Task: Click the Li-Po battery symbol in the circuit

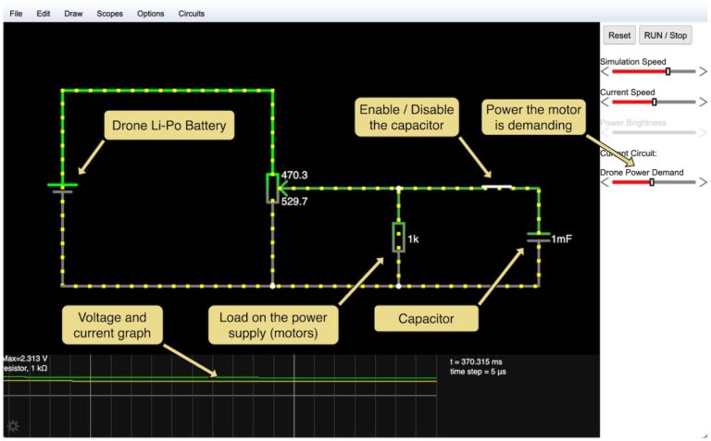Action: (x=62, y=188)
